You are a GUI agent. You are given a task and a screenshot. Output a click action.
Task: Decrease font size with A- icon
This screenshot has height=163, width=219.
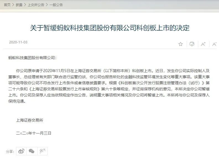(x=214, y=44)
